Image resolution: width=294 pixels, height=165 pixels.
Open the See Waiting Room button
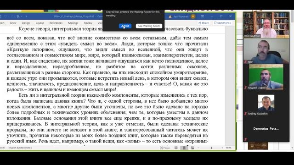(x=149, y=26)
